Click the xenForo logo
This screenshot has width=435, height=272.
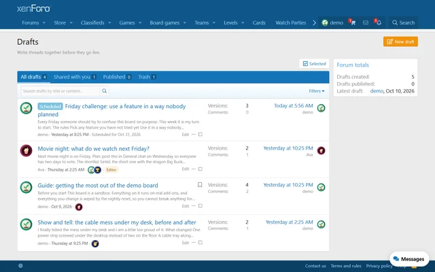pyautogui.click(x=33, y=9)
